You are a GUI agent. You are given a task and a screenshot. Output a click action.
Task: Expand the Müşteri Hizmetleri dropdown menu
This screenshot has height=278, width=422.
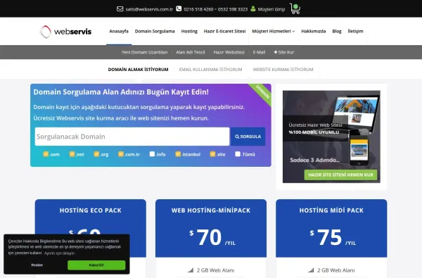(x=273, y=31)
